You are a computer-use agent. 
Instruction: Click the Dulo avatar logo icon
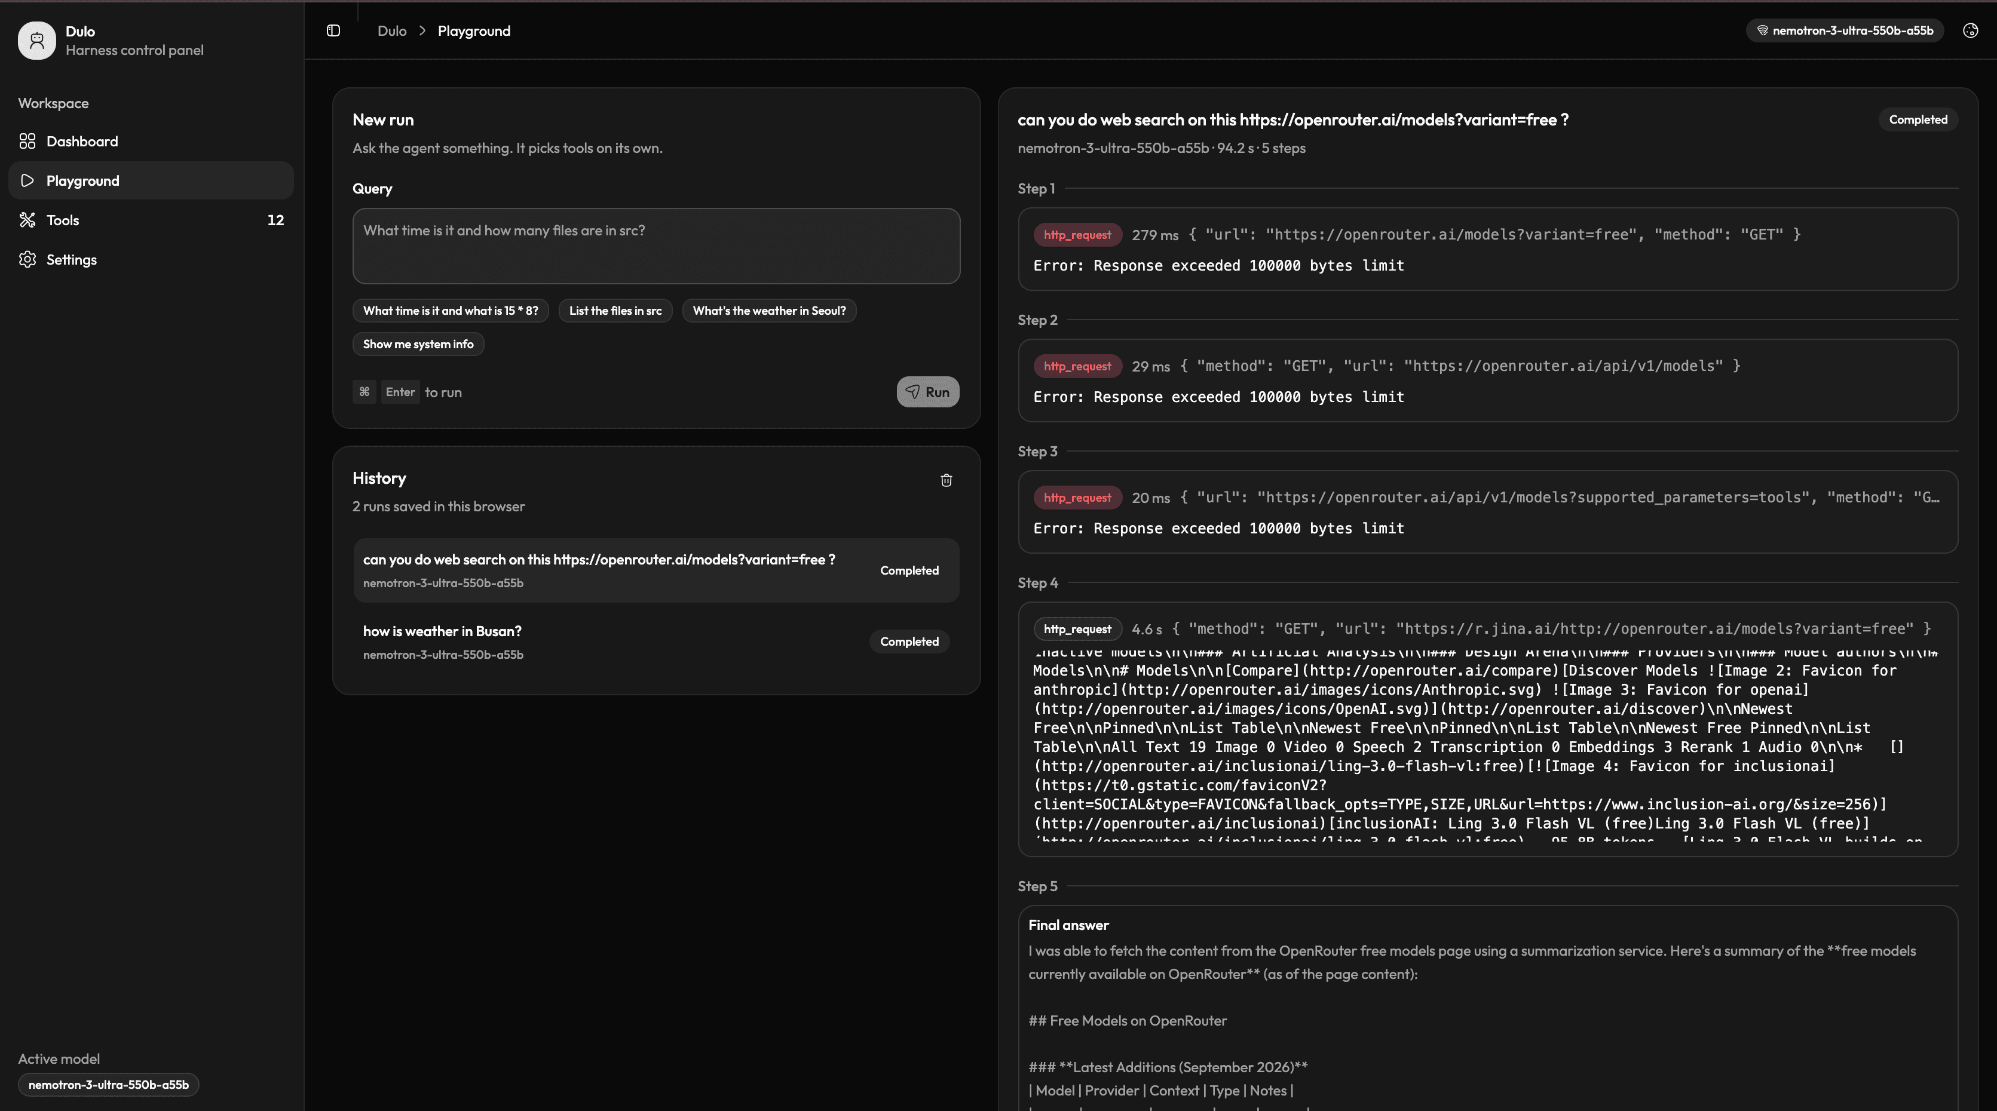tap(36, 40)
